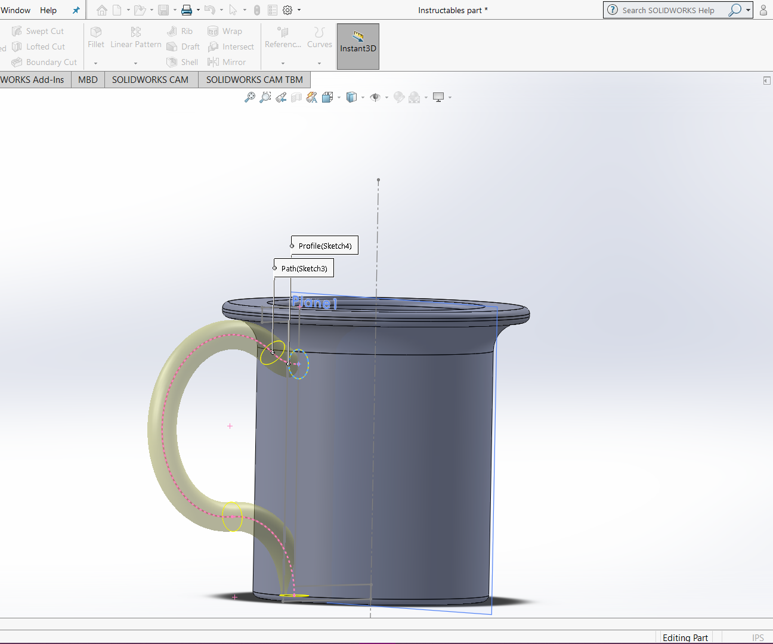Open the Help menu
The height and width of the screenshot is (644, 773).
pyautogui.click(x=48, y=10)
